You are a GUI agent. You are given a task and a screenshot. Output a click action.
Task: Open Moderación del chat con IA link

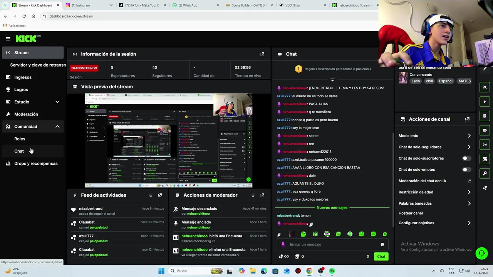click(x=434, y=181)
